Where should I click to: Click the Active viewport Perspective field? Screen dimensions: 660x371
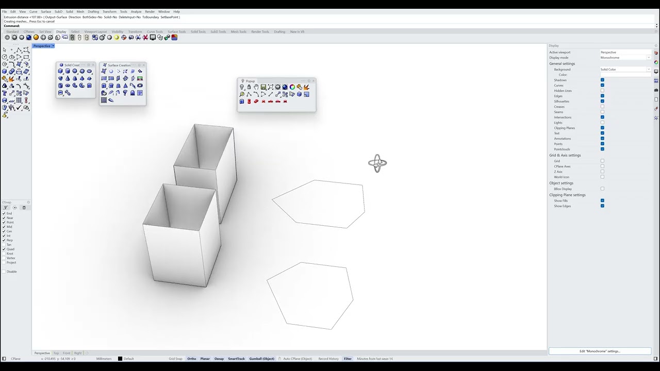(625, 52)
